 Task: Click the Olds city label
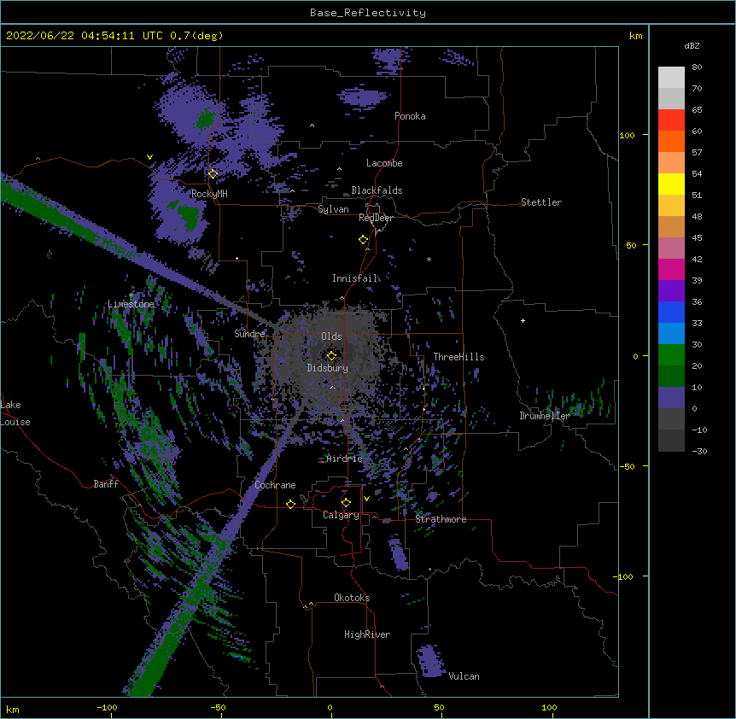click(x=331, y=336)
